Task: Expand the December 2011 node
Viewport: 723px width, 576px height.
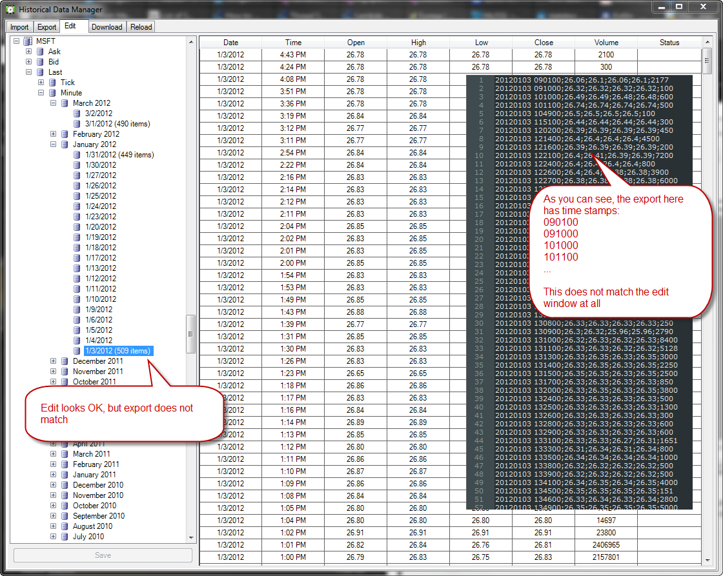Action: 53,361
